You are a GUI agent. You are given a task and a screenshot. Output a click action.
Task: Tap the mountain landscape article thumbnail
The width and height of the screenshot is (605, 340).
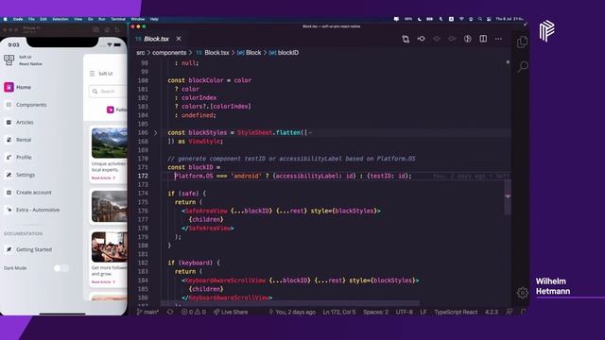(110, 143)
